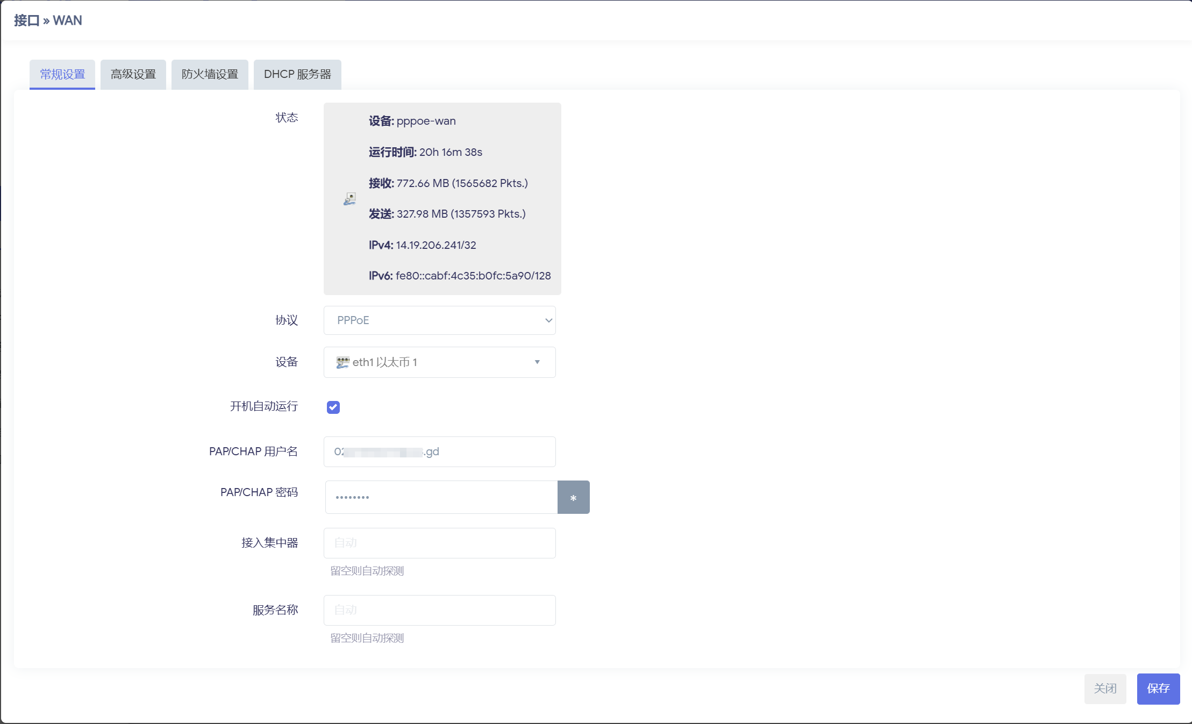The height and width of the screenshot is (724, 1192).
Task: Go to the DHCP 服务器 tab
Action: [297, 74]
